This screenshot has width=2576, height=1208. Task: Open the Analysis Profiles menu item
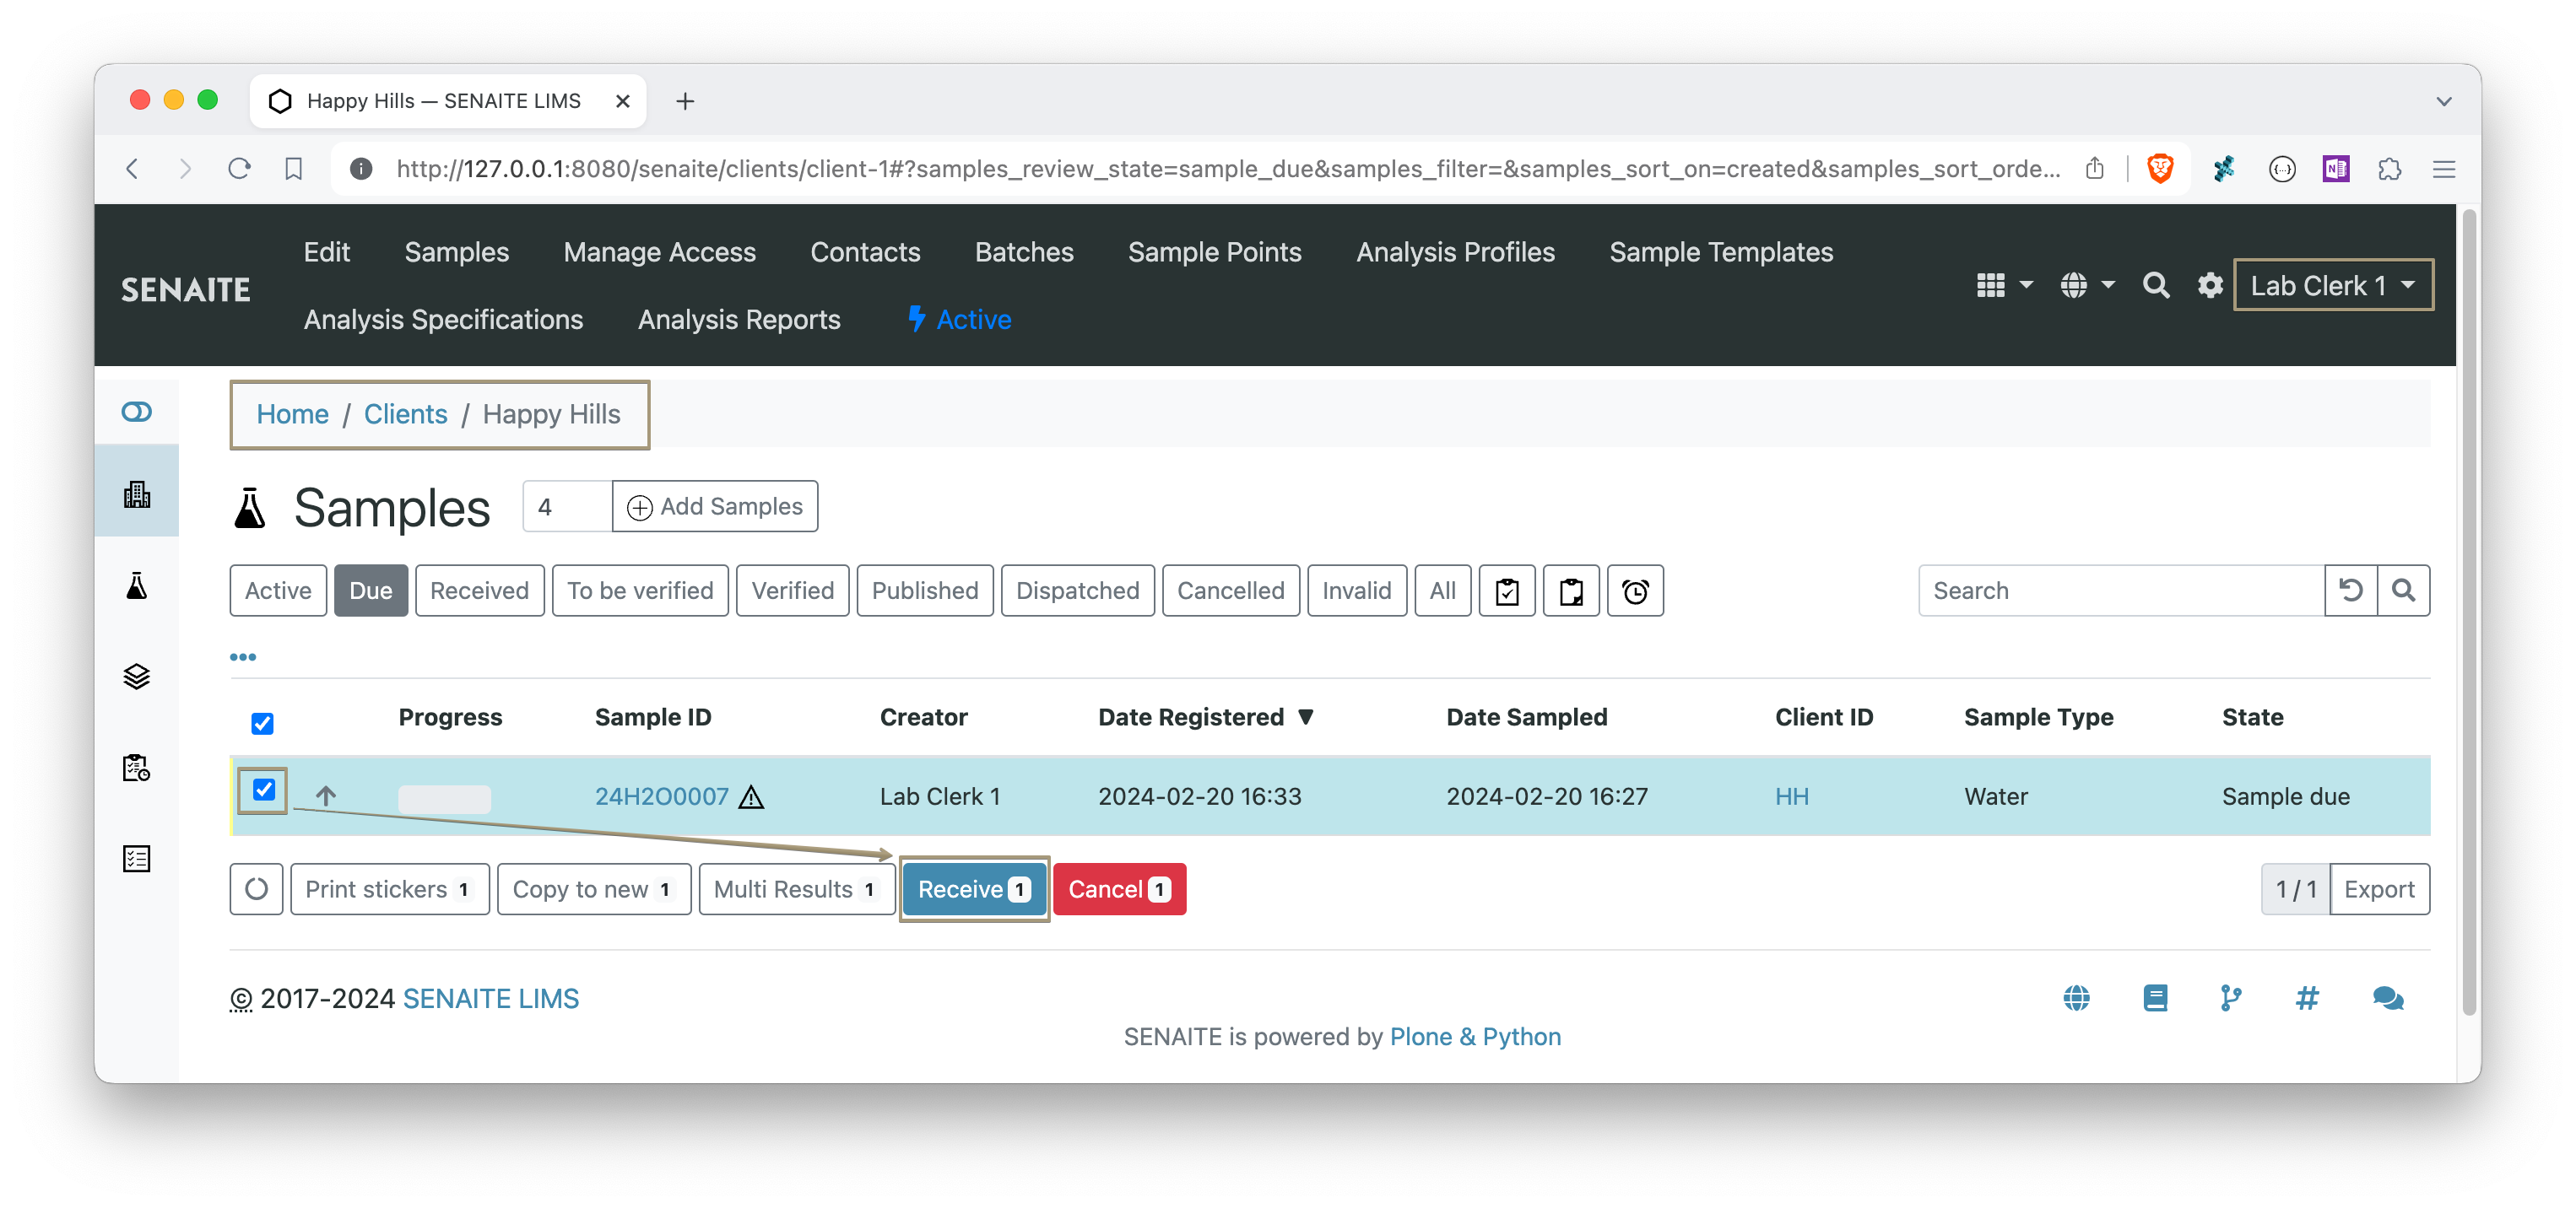[x=1455, y=251]
